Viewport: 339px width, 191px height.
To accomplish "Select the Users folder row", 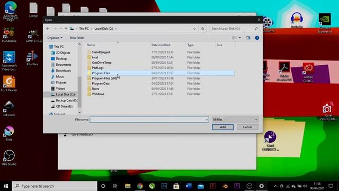I will click(x=161, y=89).
